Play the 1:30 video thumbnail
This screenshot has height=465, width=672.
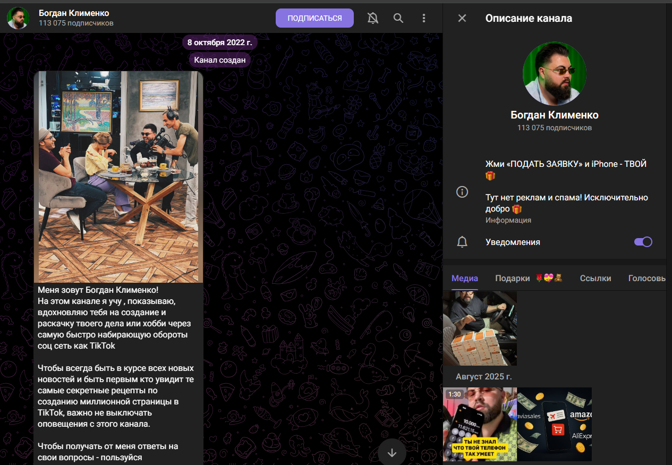click(x=480, y=424)
